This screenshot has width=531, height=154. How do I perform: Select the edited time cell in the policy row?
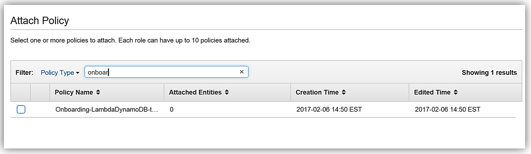pyautogui.click(x=447, y=110)
